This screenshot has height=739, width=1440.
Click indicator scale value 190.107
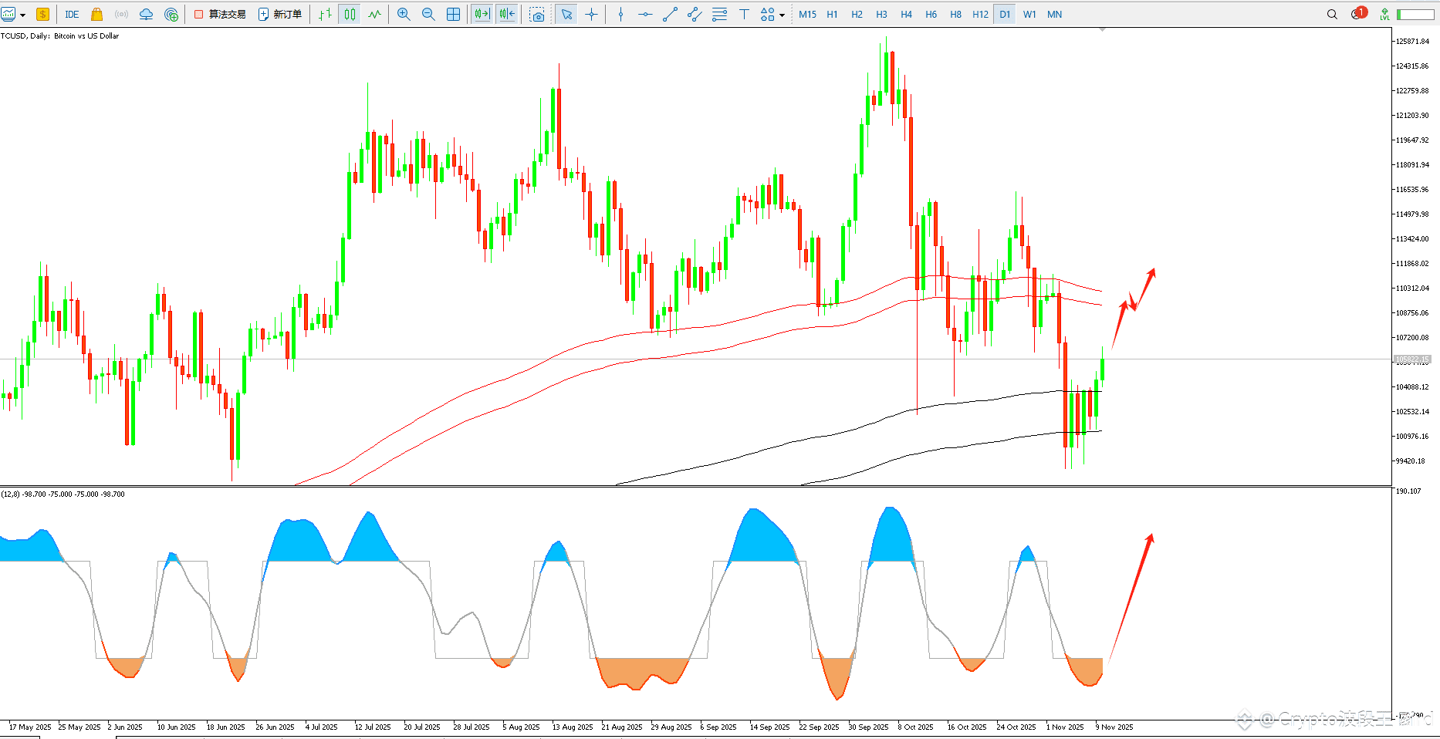[1408, 491]
